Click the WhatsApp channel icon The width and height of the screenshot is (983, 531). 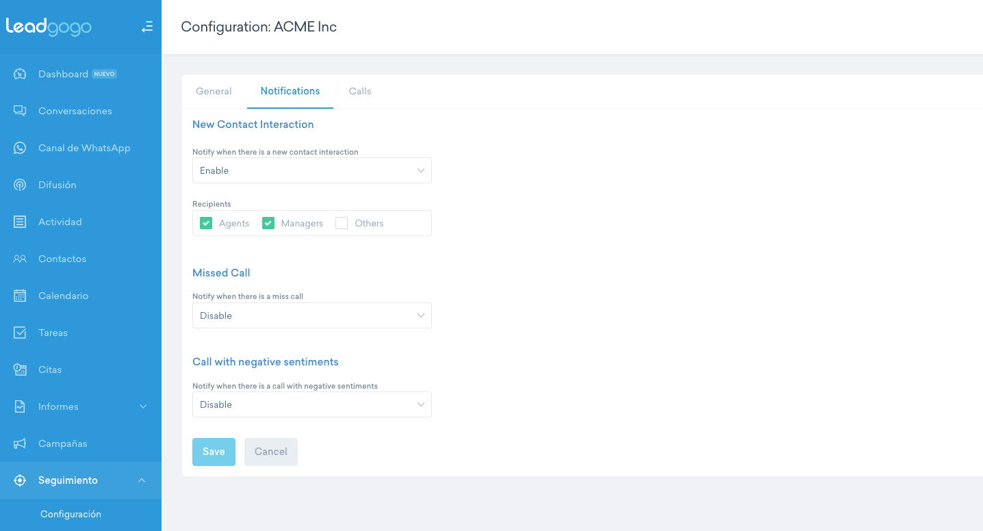point(20,148)
